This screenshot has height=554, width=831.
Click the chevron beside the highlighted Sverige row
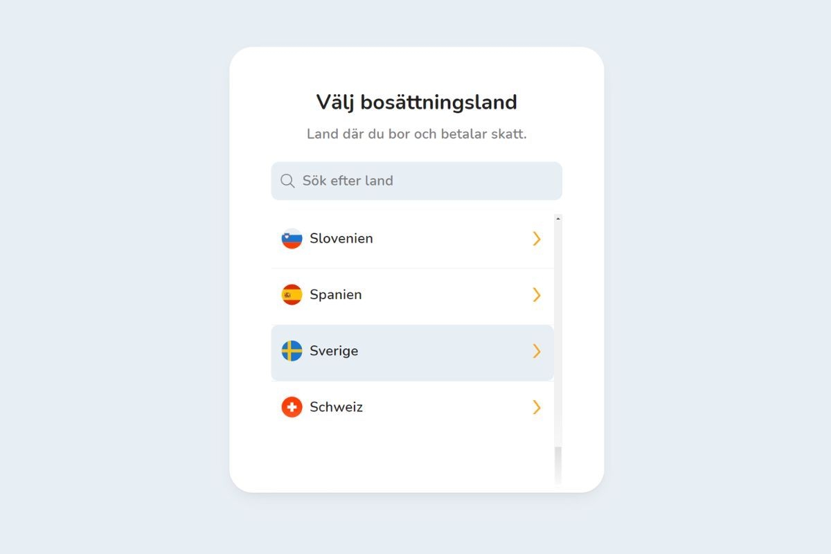point(537,351)
